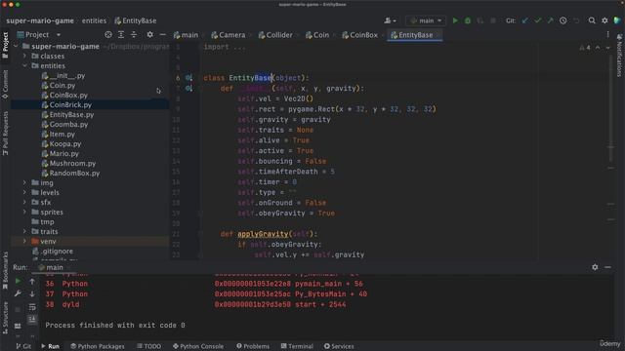Rerun main from Run panel
Image resolution: width=625 pixels, height=351 pixels.
click(18, 281)
